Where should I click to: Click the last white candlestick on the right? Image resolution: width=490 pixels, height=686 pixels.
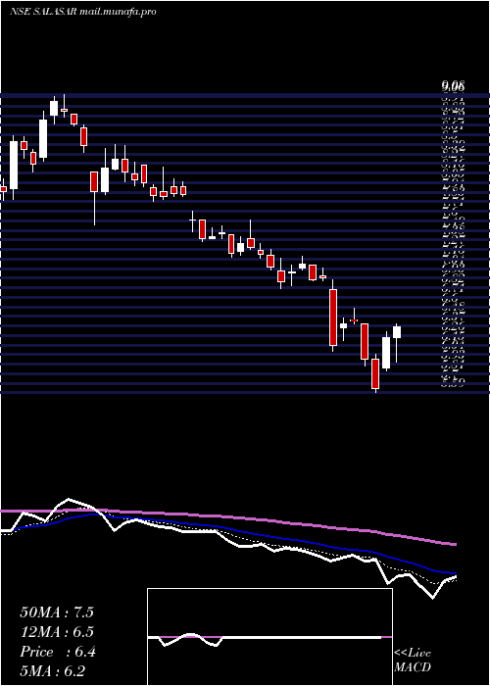pyautogui.click(x=397, y=332)
